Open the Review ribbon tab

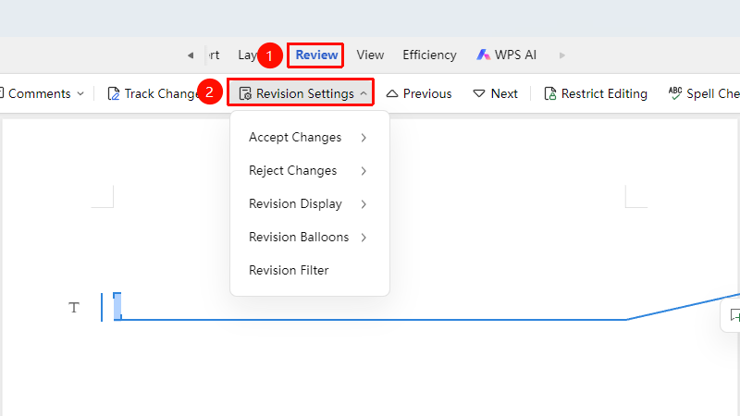coord(316,55)
